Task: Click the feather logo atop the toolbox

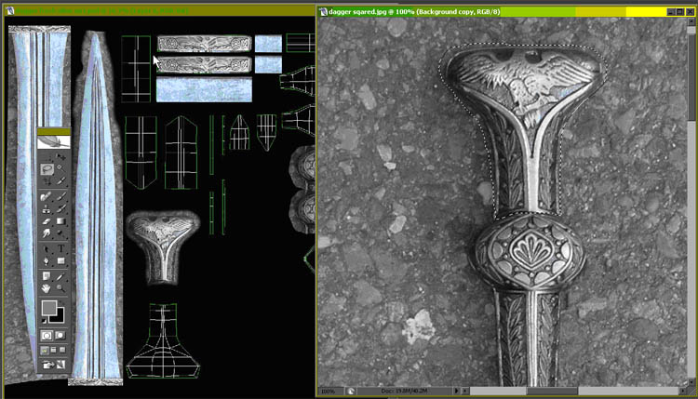Action: [54, 143]
